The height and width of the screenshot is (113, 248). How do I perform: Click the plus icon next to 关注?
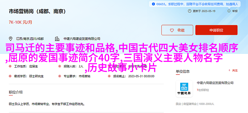coord(229,71)
